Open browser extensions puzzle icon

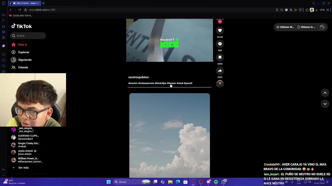307,10
